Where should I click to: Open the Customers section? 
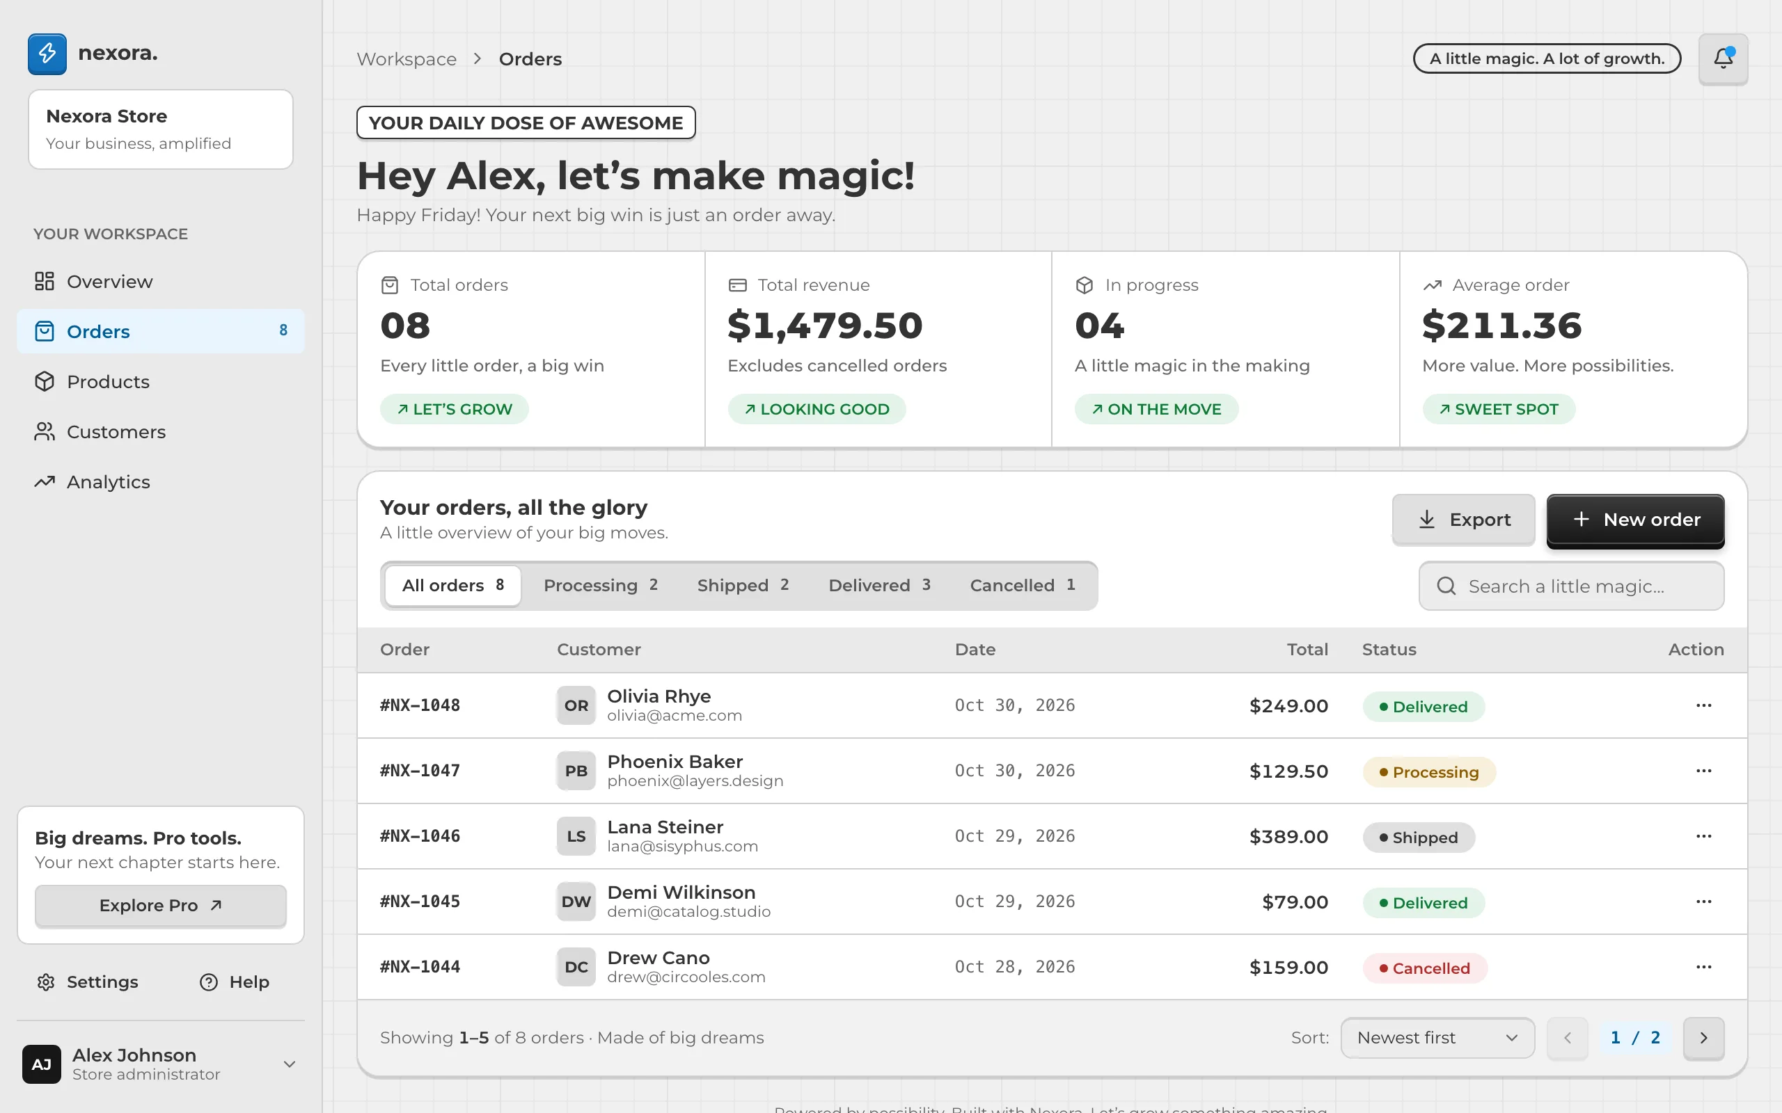160,431
